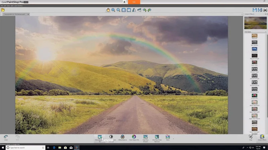Open a file using folder icon
The height and width of the screenshot is (150, 268).
[x=3, y=10]
